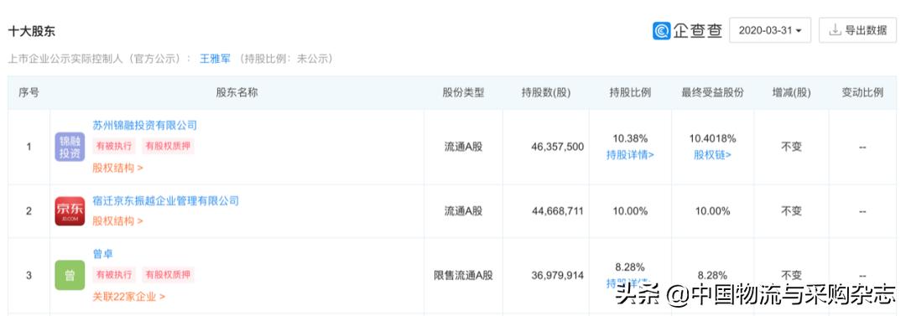Click 有被执行 tag under 苏州锦融投资

(114, 146)
